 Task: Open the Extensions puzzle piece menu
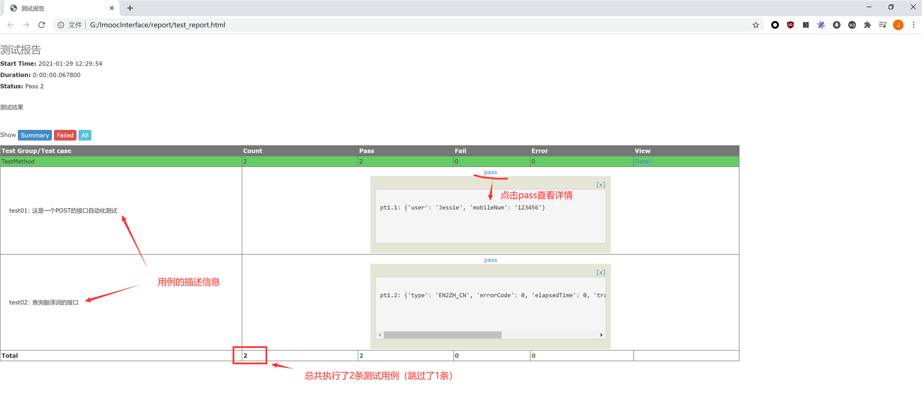(x=867, y=25)
